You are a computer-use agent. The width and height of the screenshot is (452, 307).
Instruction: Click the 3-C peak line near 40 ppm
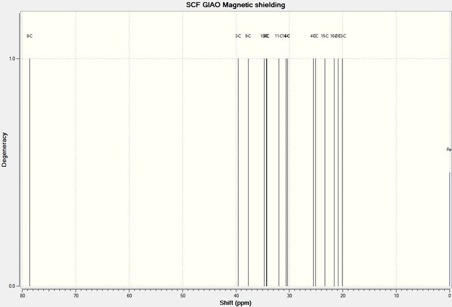point(238,172)
